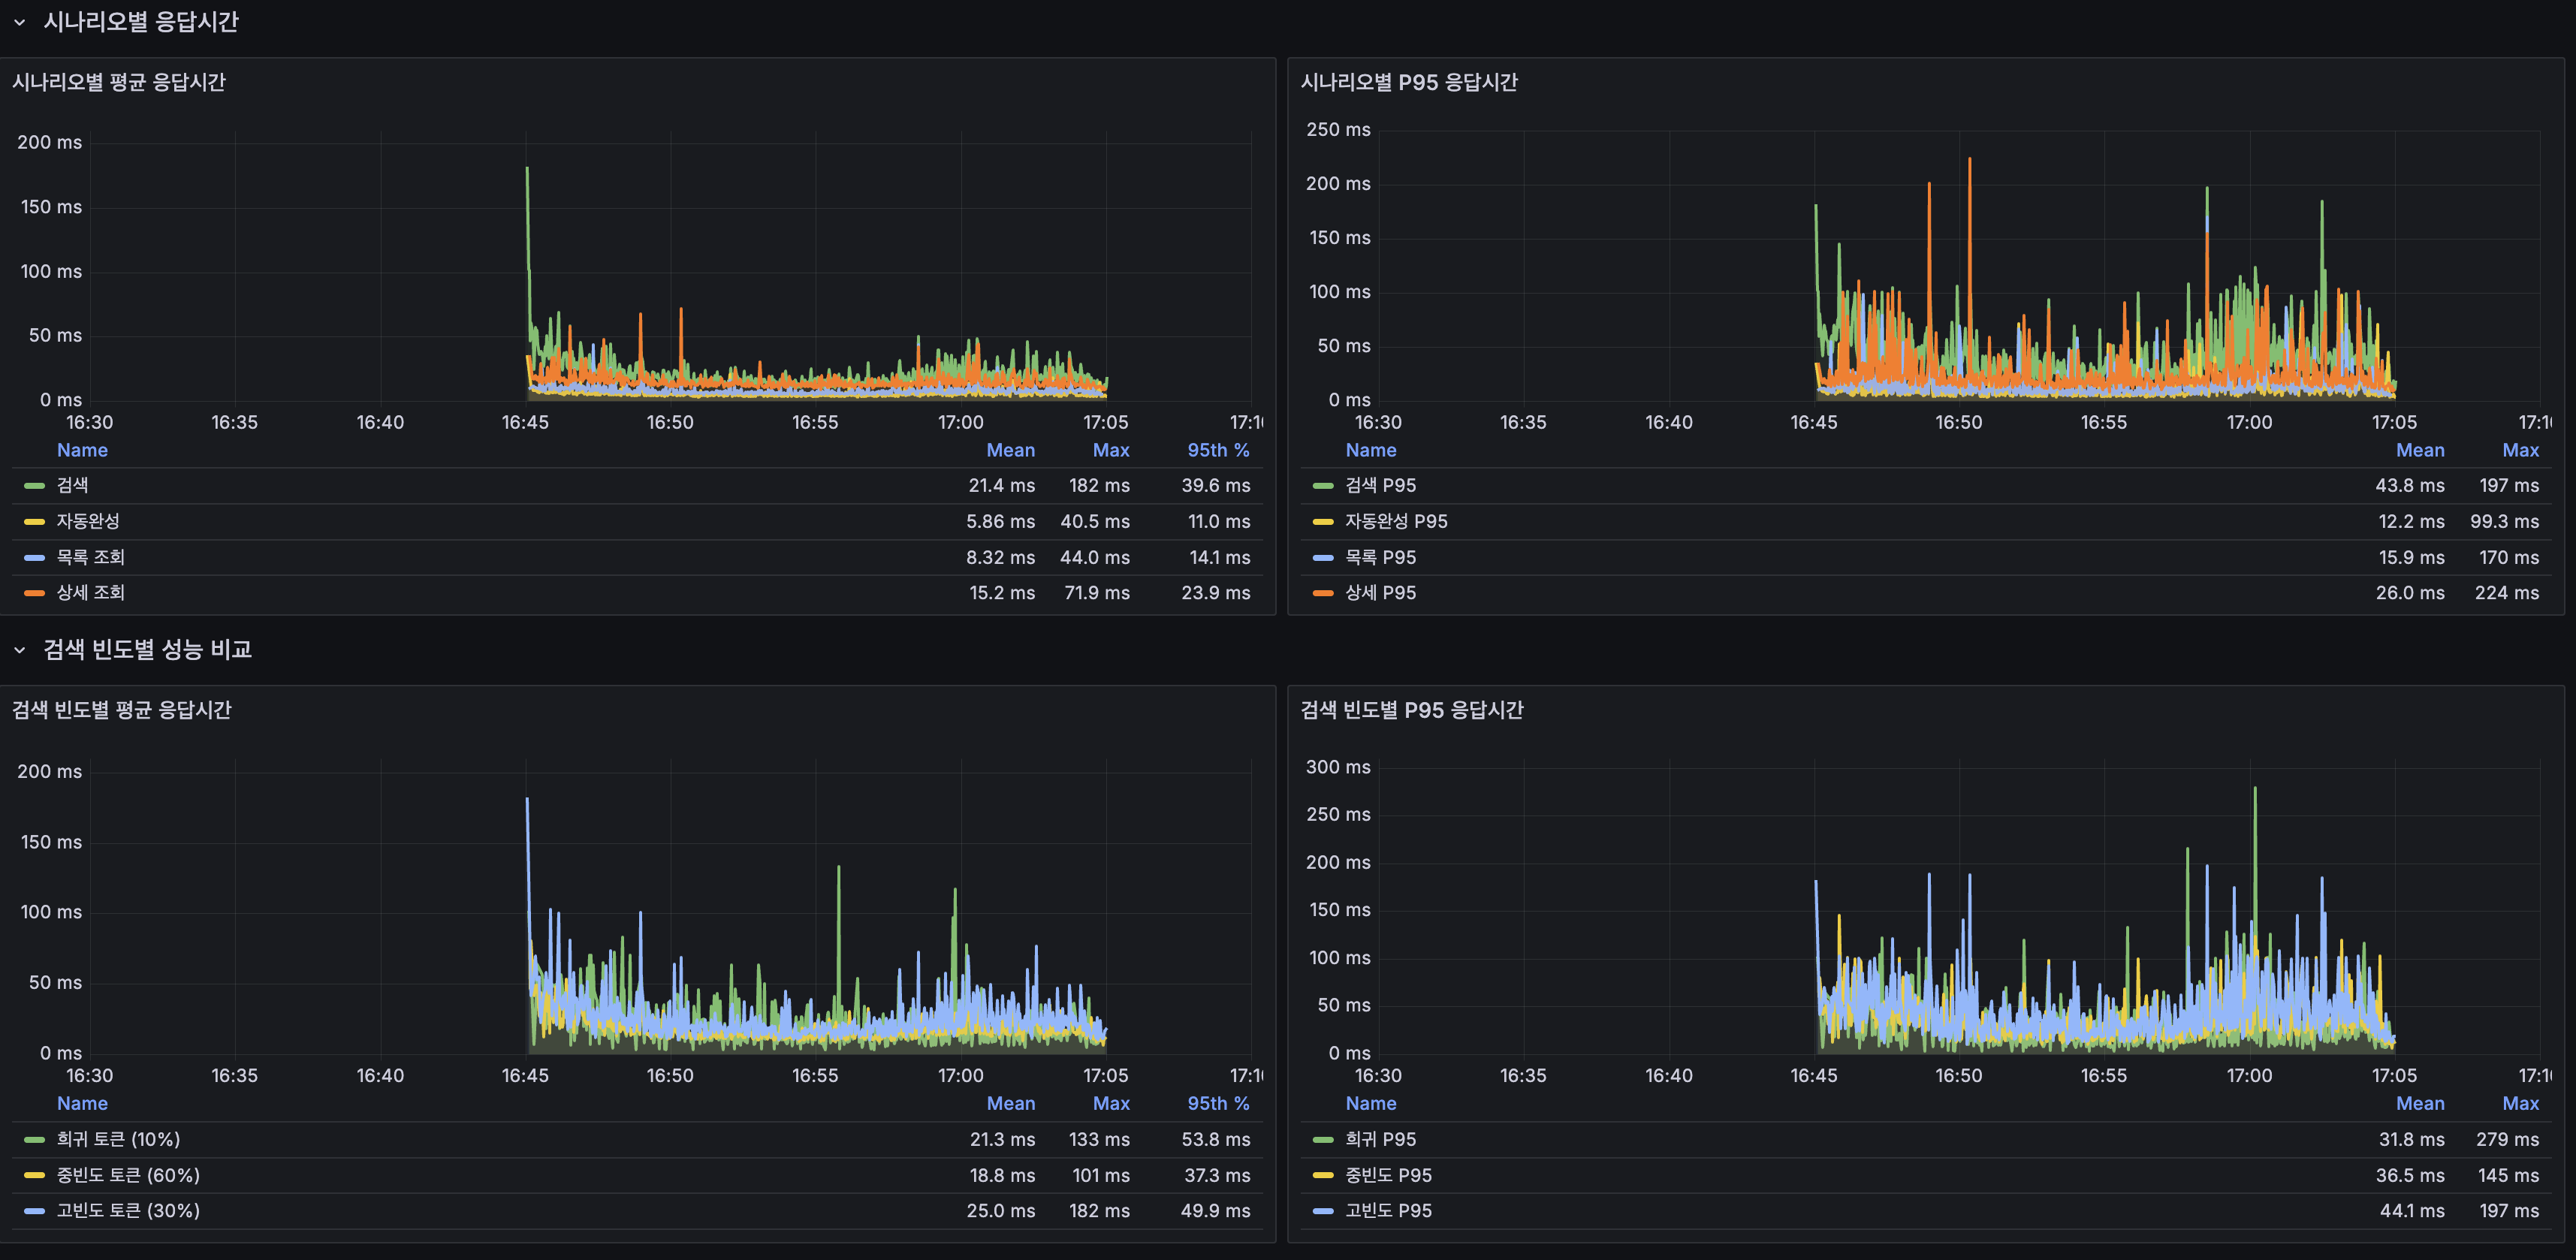
Task: Click the 시나리오별 평균 응답시간 panel title
Action: (119, 83)
